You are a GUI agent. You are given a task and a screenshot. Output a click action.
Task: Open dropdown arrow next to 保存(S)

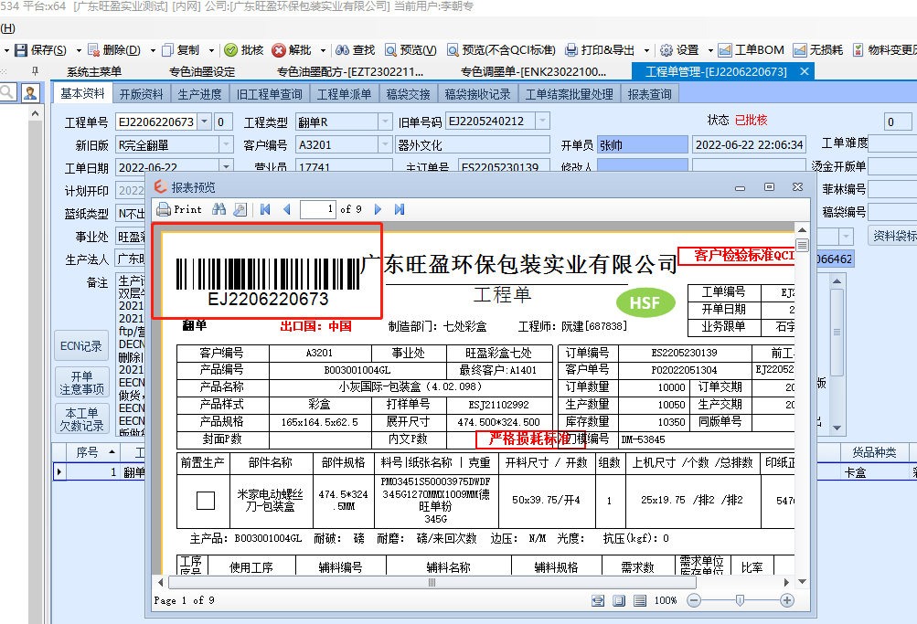click(x=79, y=51)
